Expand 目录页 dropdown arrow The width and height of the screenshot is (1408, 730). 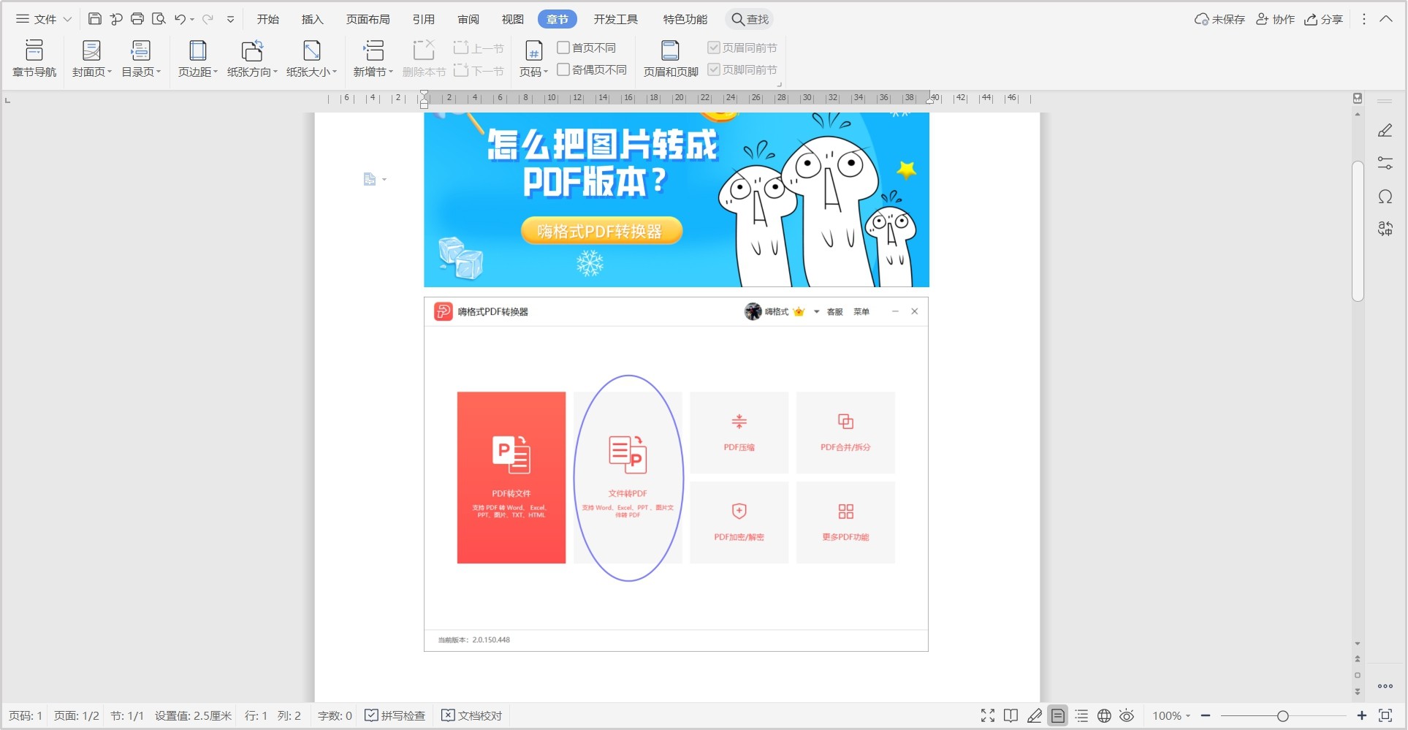(x=159, y=72)
